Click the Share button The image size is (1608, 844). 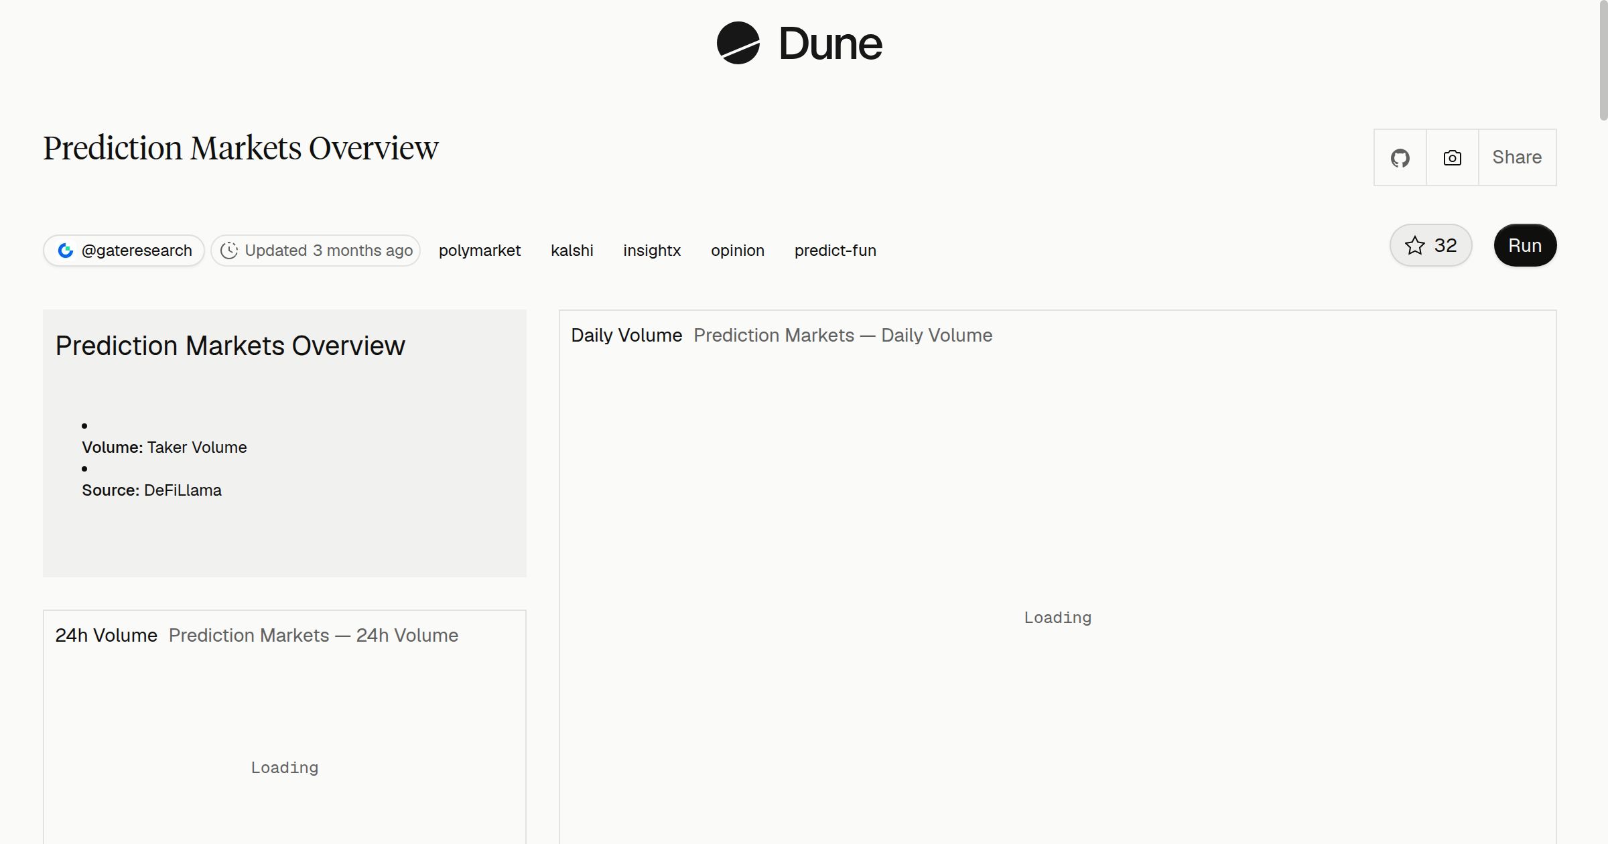(x=1517, y=157)
